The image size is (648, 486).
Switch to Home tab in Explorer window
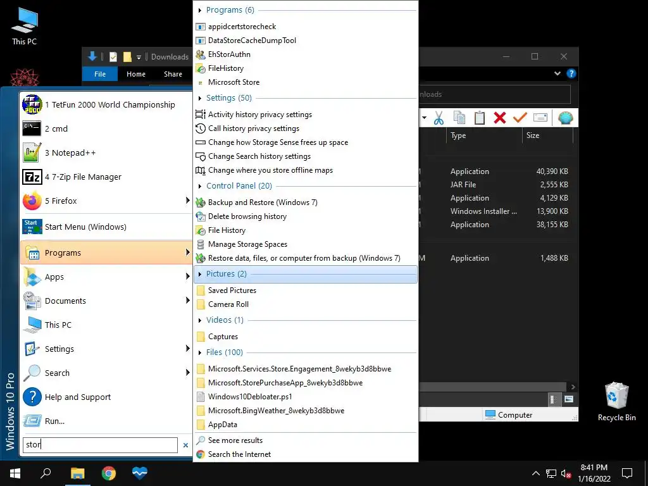(136, 74)
